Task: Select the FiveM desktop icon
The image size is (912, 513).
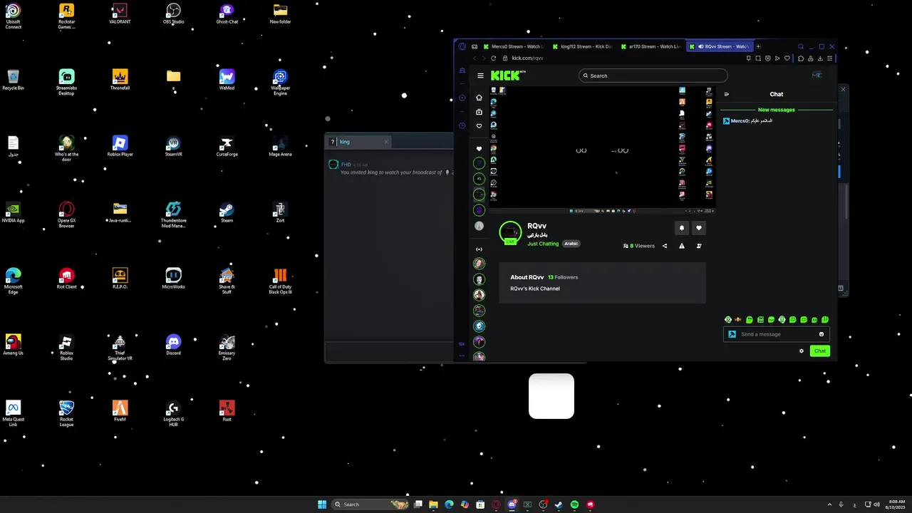Action: [x=120, y=411]
